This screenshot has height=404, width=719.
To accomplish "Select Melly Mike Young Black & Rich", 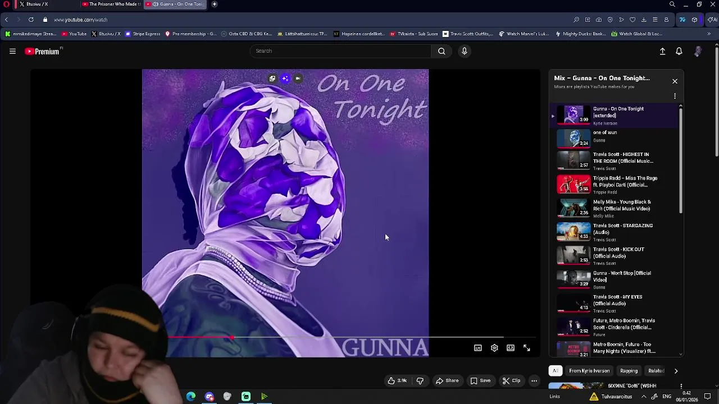I will [613, 208].
